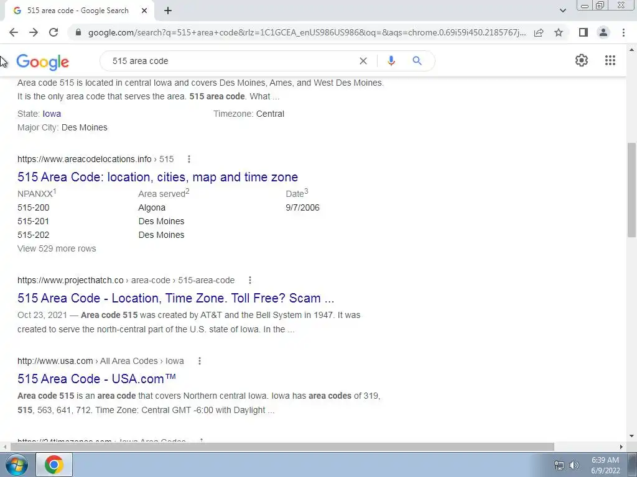The height and width of the screenshot is (477, 637).
Task: Open the tab search chevron in title bar
Action: [562, 11]
